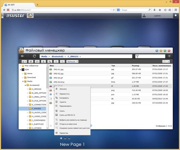The width and height of the screenshot is (180, 150).
Task: Click the asustor logo
Action: click(x=15, y=16)
